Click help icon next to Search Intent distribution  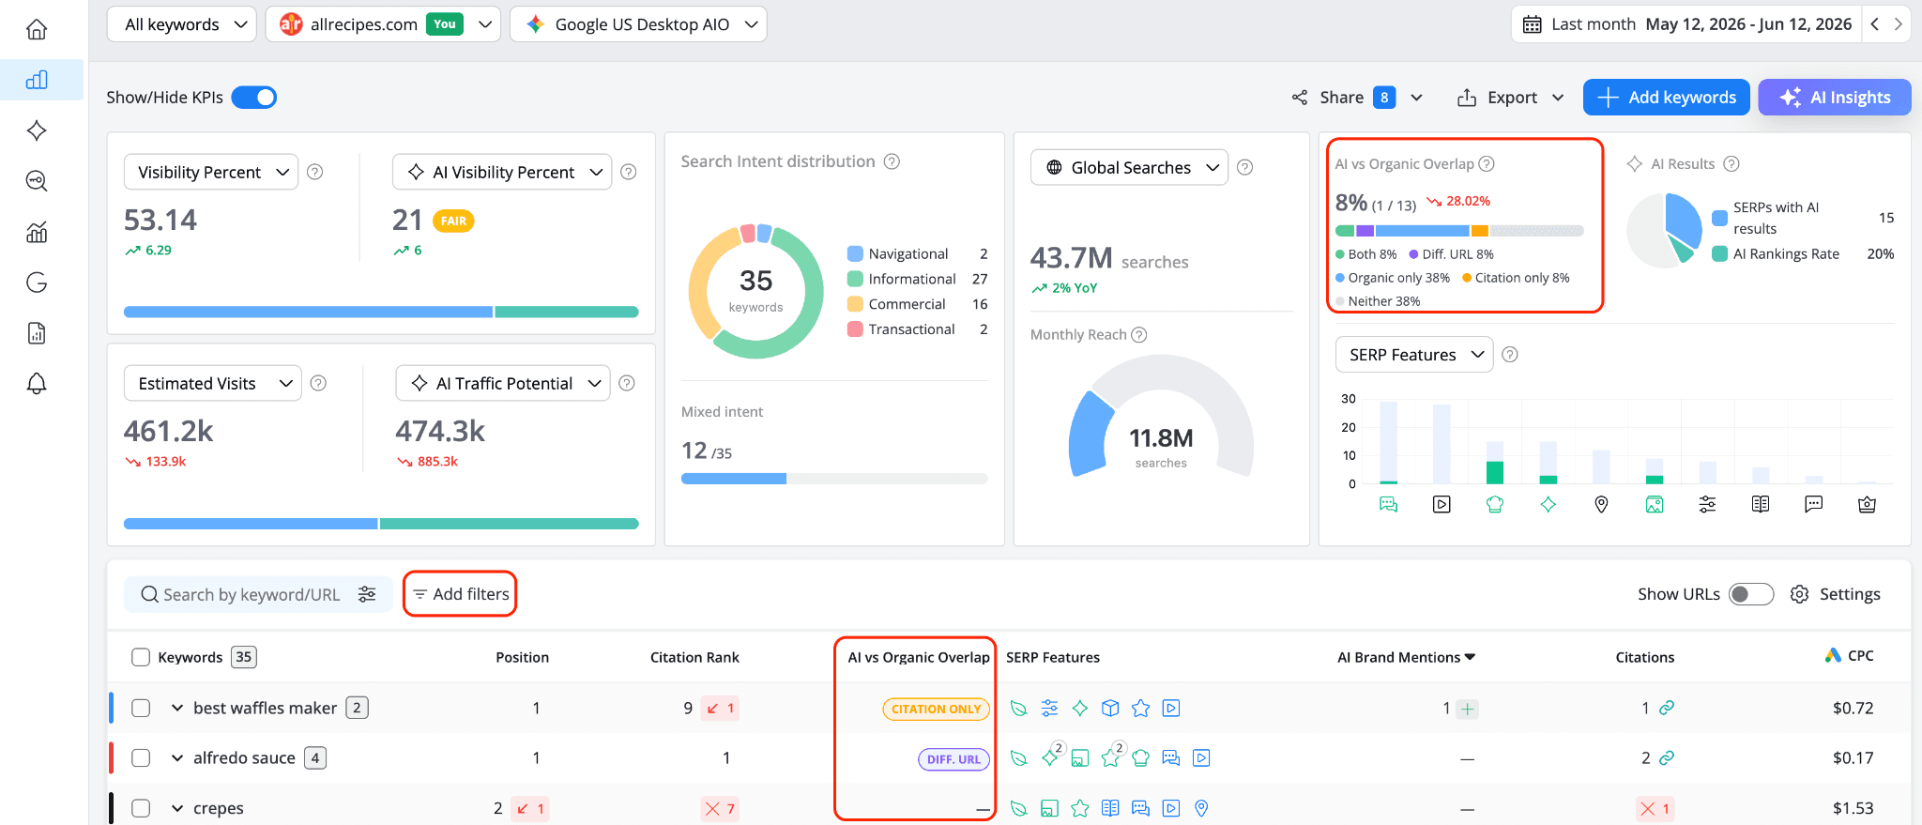coord(892,161)
